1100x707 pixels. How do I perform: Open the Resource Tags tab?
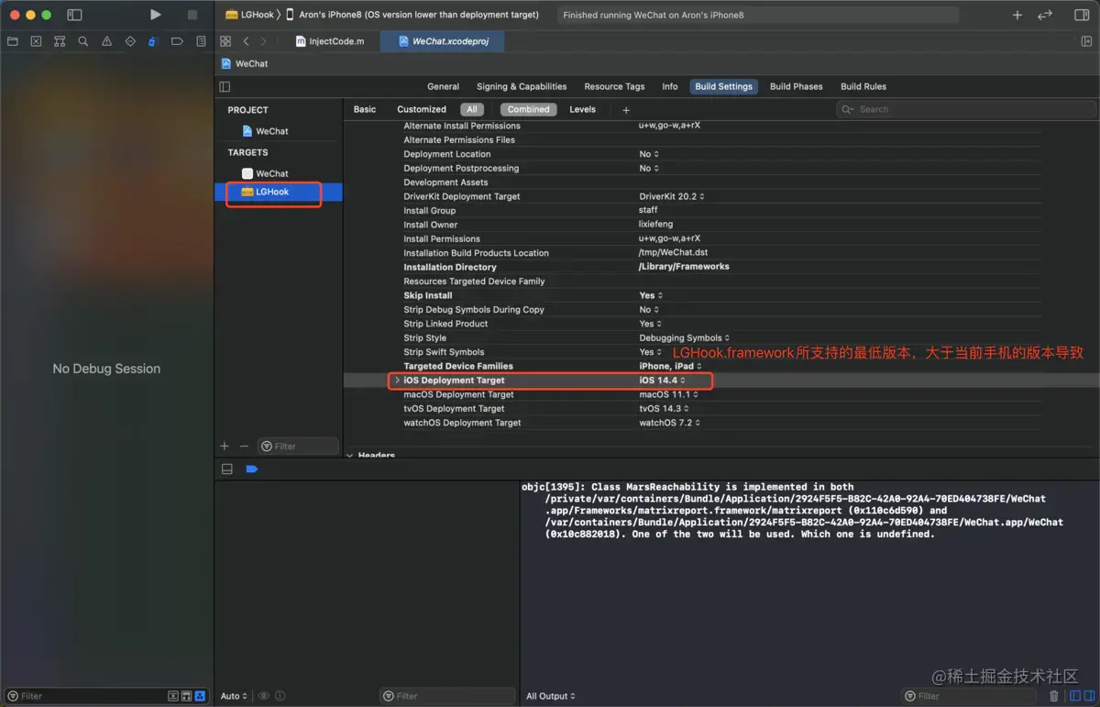coord(614,86)
